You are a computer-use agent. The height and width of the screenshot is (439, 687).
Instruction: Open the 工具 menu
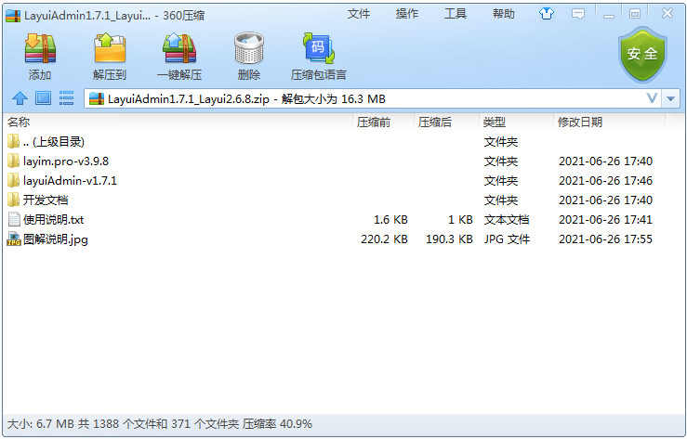(456, 14)
